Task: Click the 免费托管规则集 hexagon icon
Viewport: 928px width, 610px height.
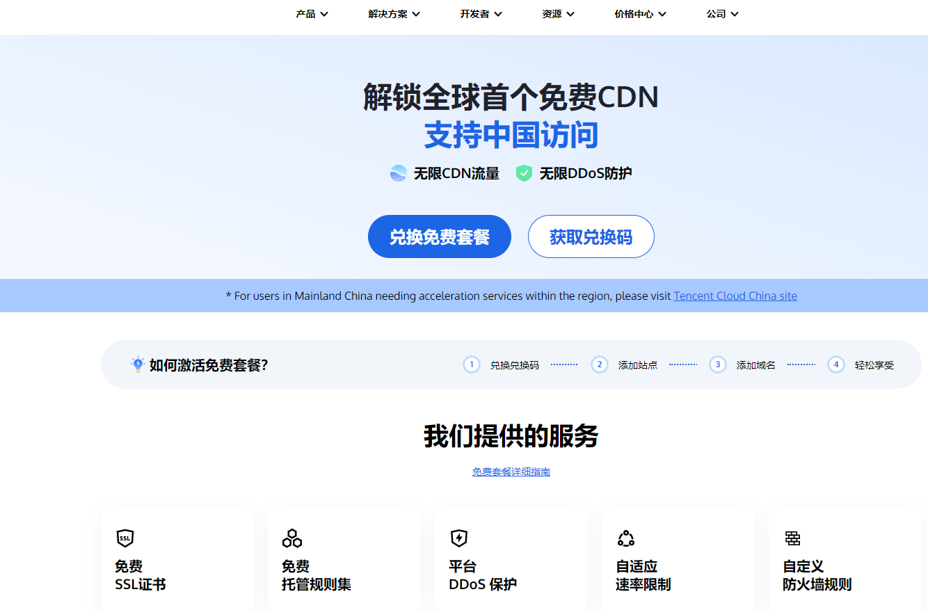Action: coord(291,538)
